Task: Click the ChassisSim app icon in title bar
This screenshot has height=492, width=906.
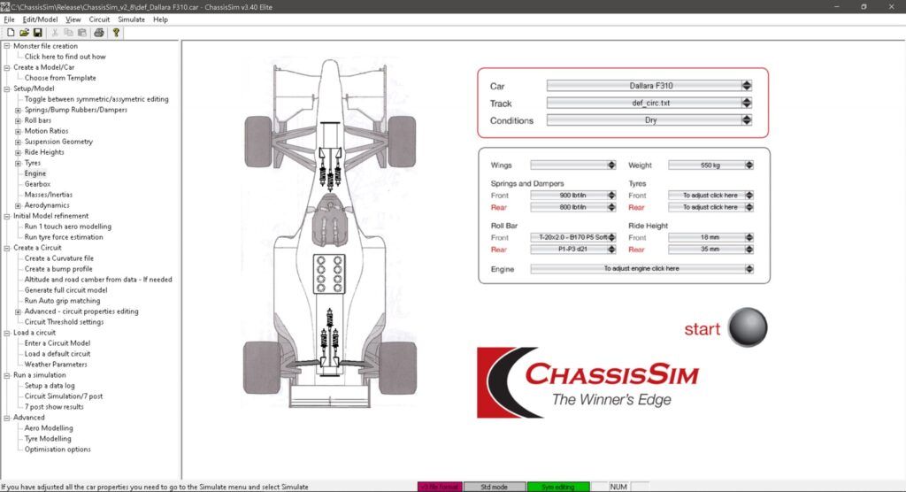Action: [x=5, y=7]
